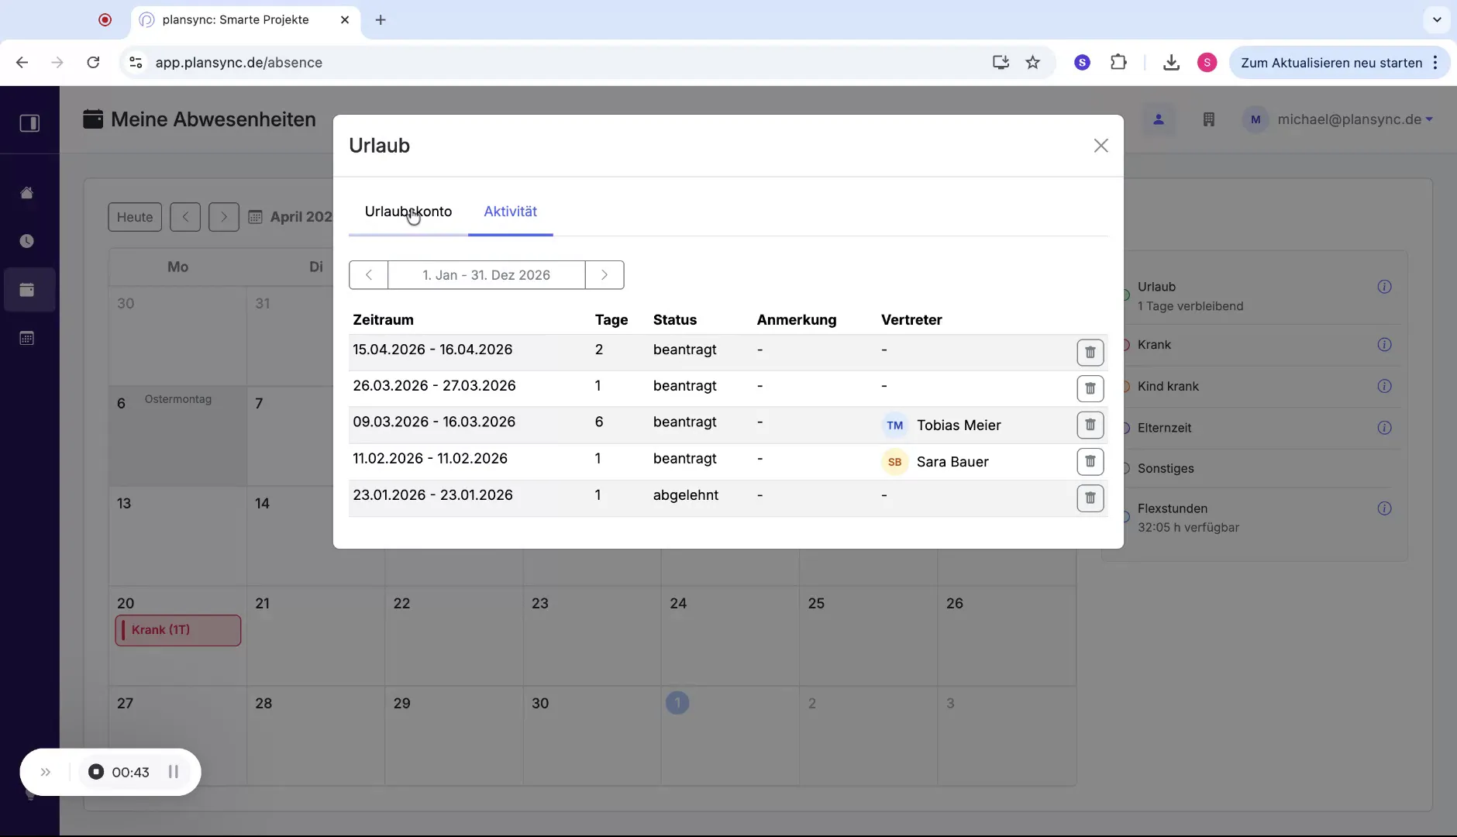The width and height of the screenshot is (1457, 837).
Task: Open the home icon in sidebar
Action: click(27, 193)
